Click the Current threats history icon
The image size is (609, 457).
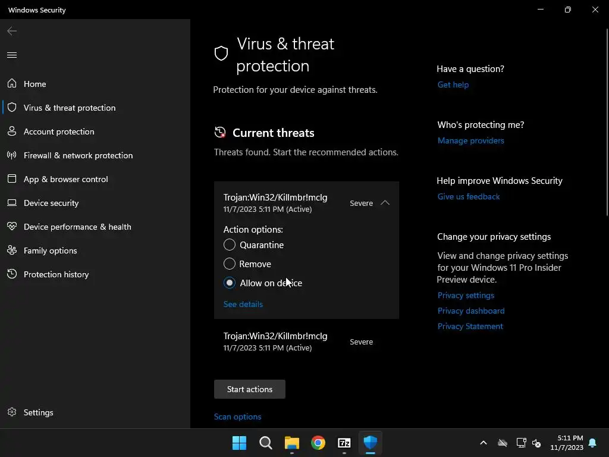220,132
